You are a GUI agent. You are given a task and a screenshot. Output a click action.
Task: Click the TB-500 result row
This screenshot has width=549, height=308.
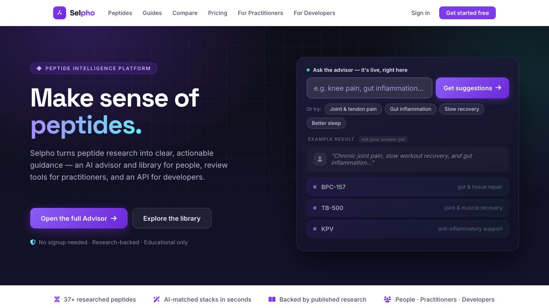click(408, 208)
